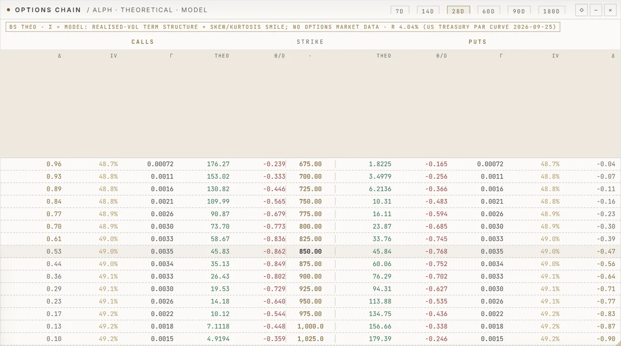
Task: Click call theo price 45.83
Action: point(220,251)
